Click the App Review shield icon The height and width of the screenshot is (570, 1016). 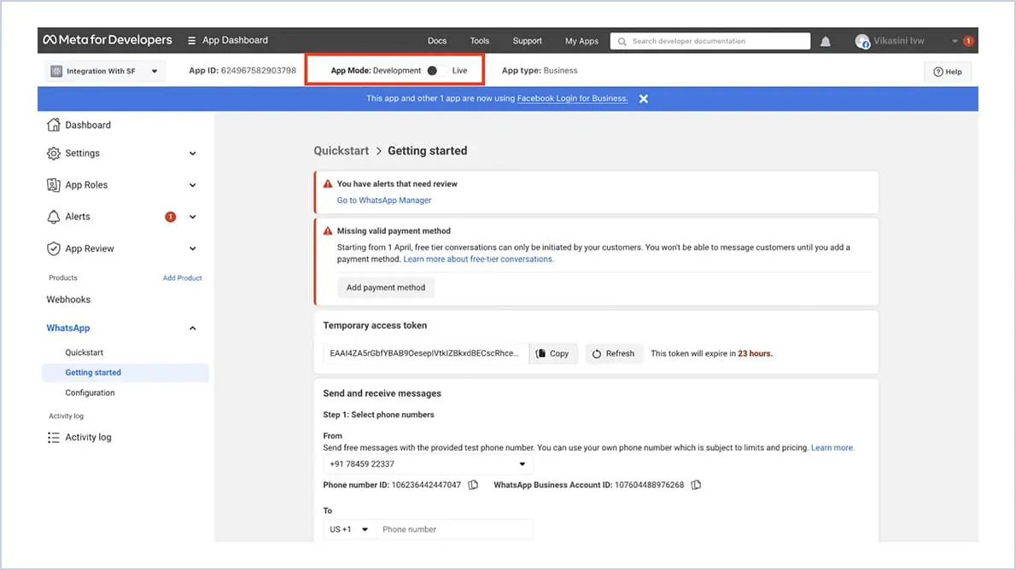click(x=53, y=248)
